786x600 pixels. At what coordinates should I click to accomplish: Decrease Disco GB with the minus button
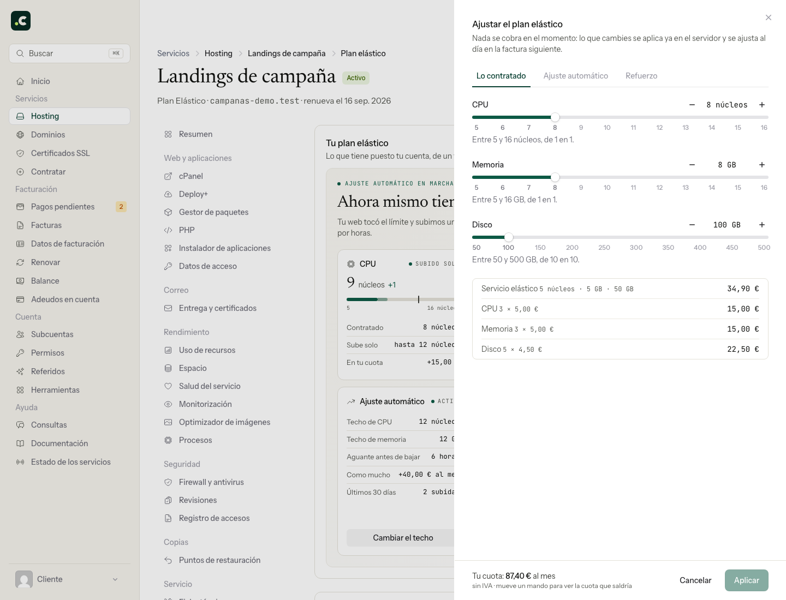click(x=692, y=225)
